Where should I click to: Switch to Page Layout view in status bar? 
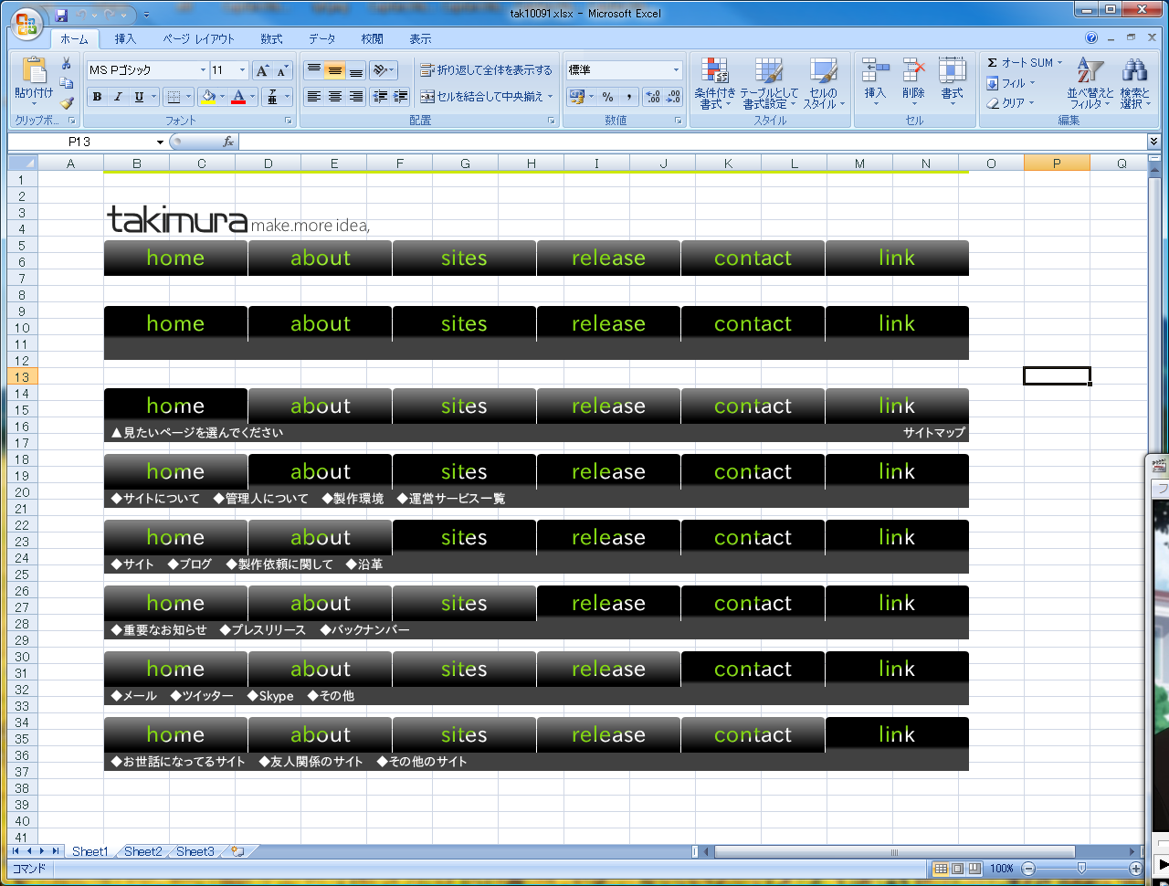[957, 868]
